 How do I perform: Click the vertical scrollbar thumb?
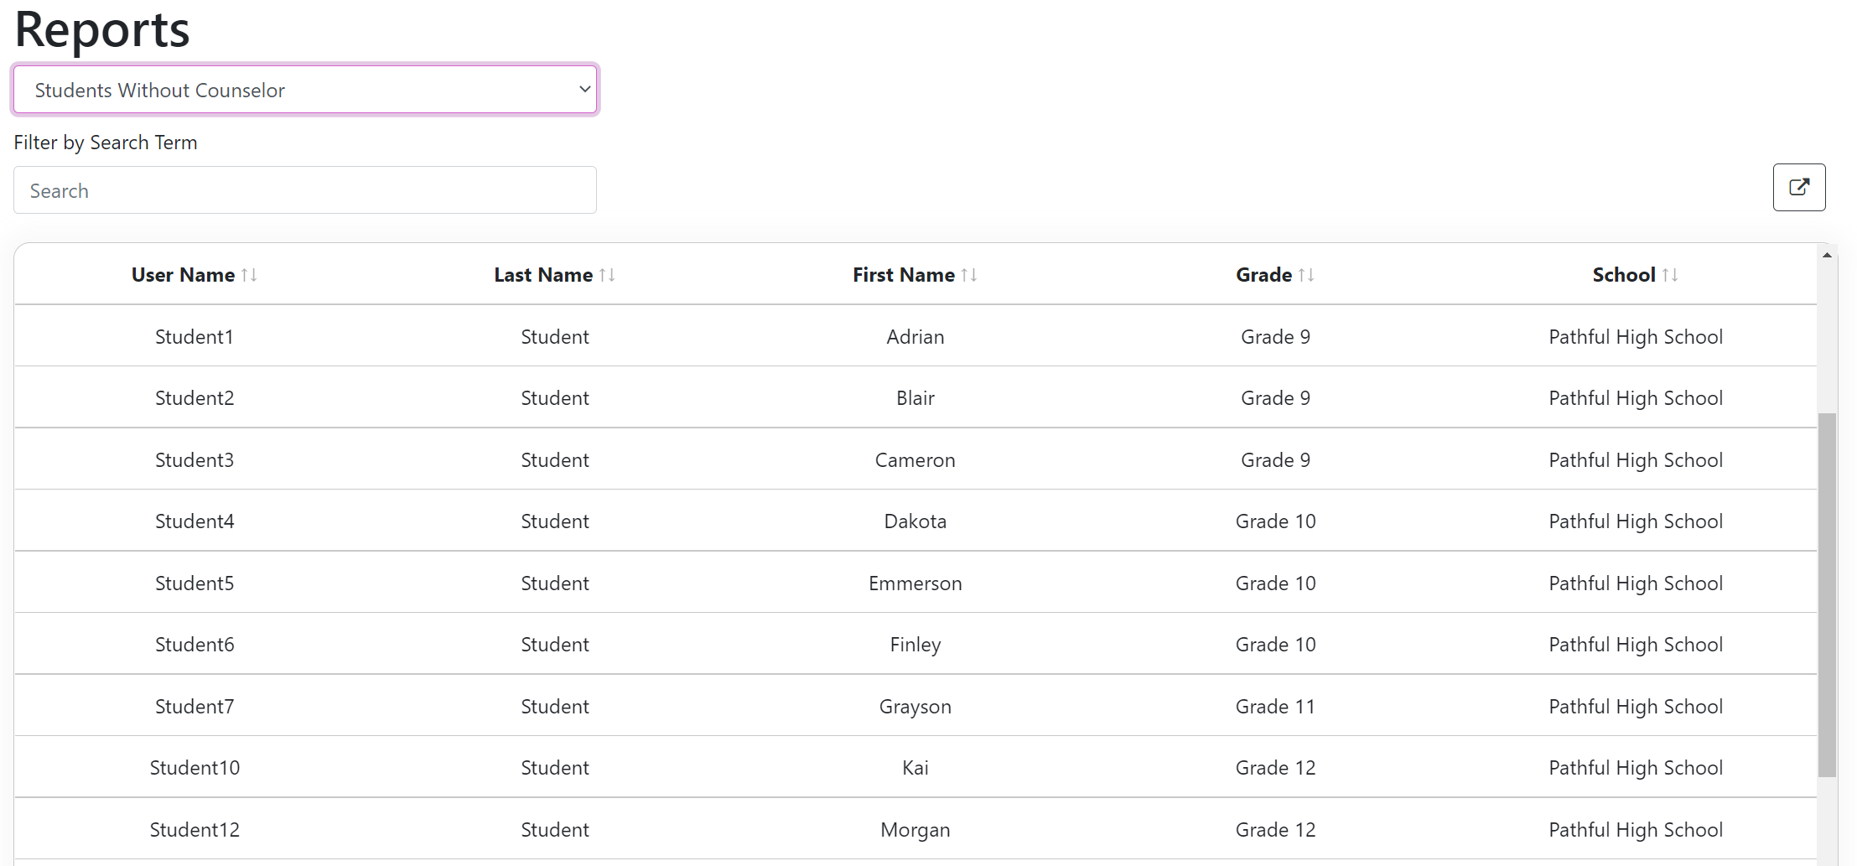(x=1827, y=594)
